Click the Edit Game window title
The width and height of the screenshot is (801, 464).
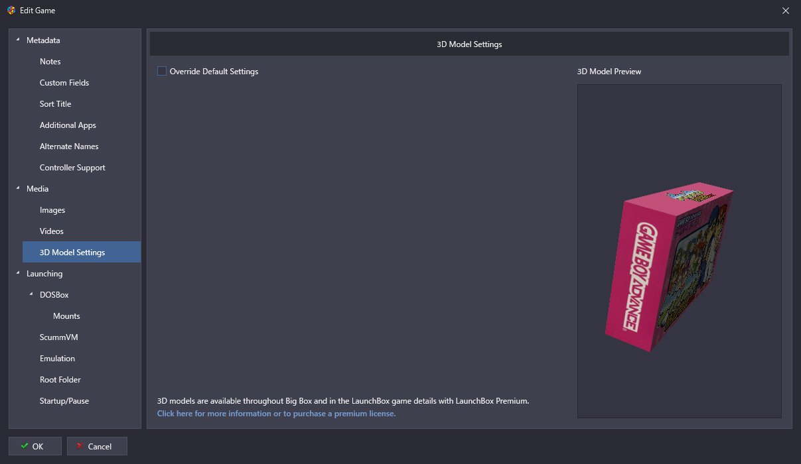click(38, 11)
